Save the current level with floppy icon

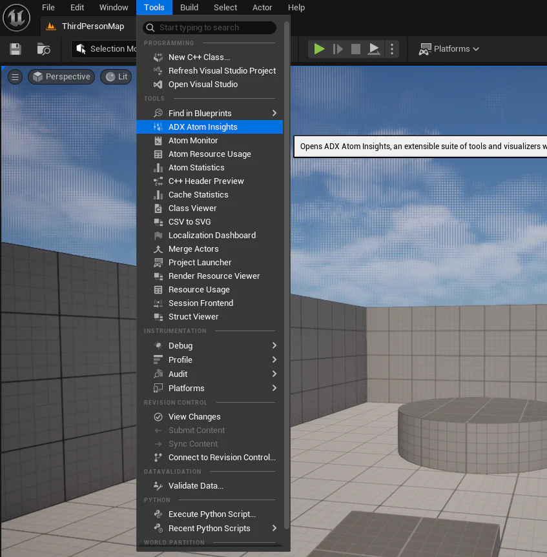[x=15, y=49]
